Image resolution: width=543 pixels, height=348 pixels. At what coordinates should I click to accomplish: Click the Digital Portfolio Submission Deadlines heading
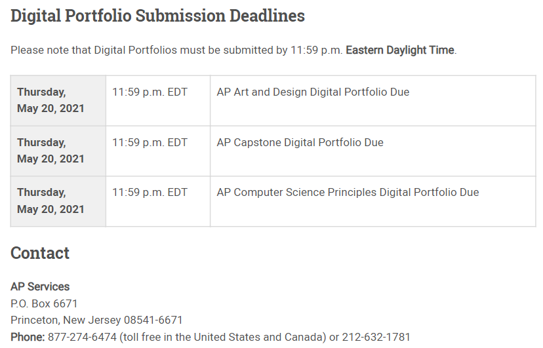pos(157,16)
